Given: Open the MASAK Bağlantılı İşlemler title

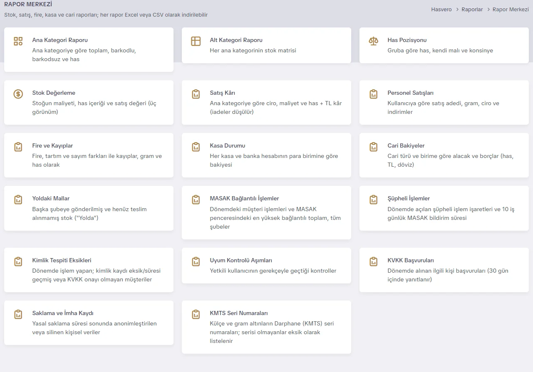Looking at the screenshot, I should coord(244,199).
